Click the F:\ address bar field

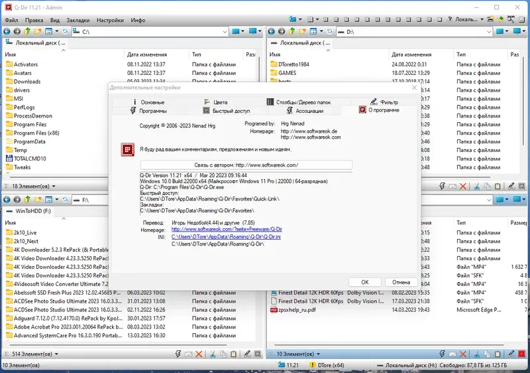click(89, 200)
